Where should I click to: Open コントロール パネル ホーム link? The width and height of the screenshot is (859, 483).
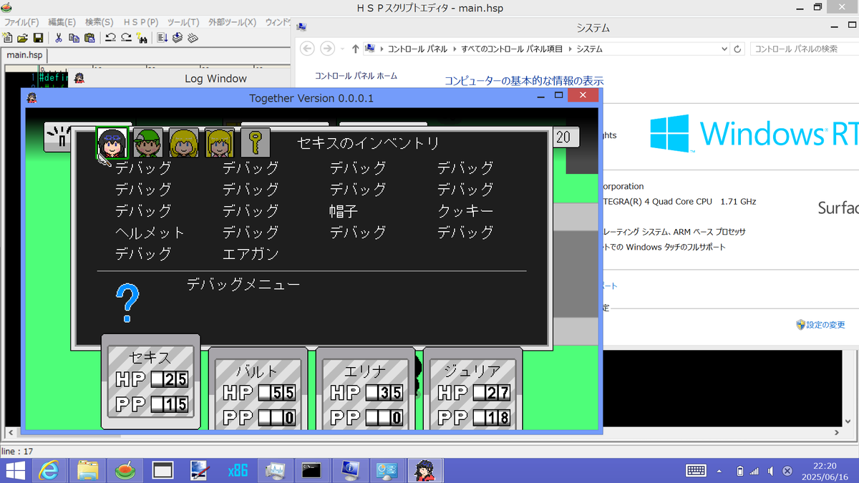[x=356, y=76]
